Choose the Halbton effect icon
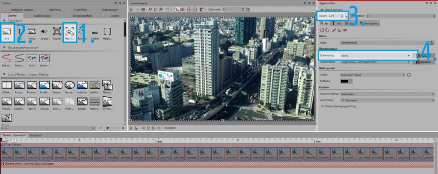This screenshot has height=174, width=438. [x=83, y=85]
